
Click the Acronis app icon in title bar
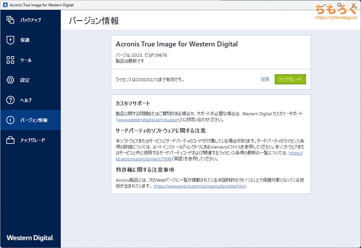[x=5, y=5]
